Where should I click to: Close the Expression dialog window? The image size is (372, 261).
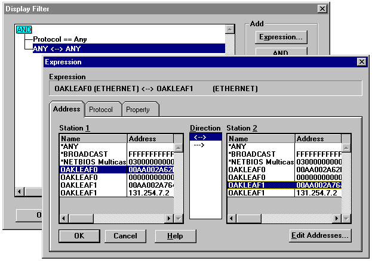pos(361,62)
